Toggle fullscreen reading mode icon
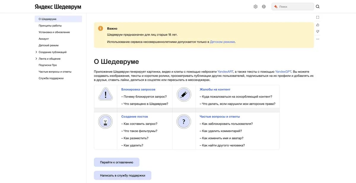This screenshot has height=183, width=356. 318,17
